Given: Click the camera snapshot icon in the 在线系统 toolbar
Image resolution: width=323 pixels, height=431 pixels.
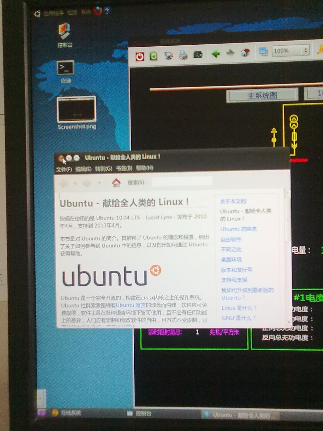Looking at the screenshot, I should [x=198, y=54].
